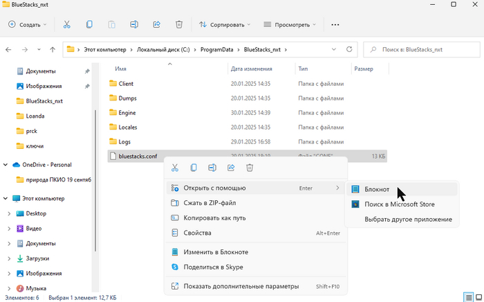Click the Share icon in the context menu
This screenshot has width=484, height=302.
click(x=231, y=168)
